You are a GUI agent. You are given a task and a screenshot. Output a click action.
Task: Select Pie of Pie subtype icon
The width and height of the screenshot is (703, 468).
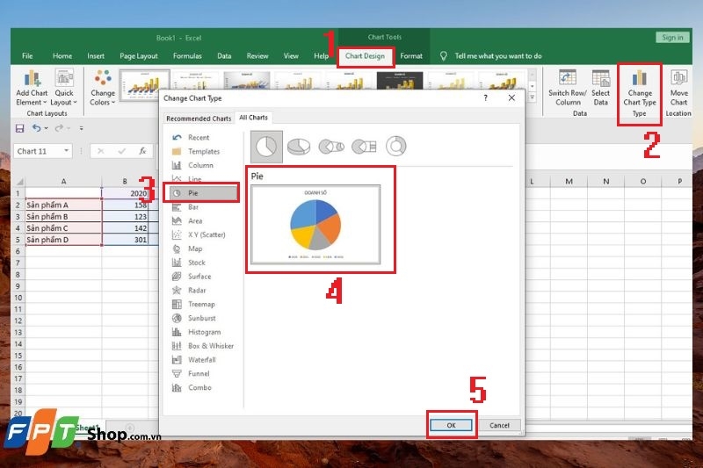(331, 147)
